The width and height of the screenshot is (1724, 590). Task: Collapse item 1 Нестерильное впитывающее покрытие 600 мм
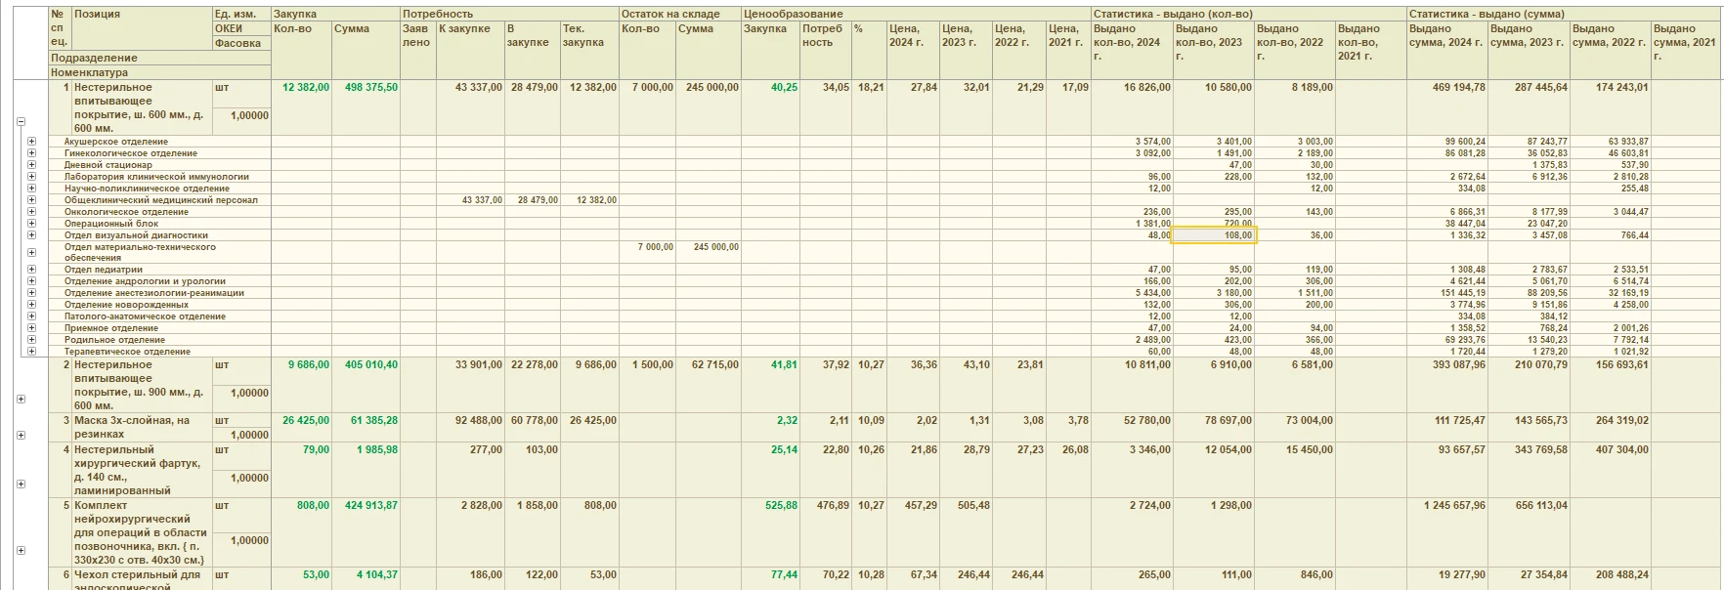tap(21, 122)
